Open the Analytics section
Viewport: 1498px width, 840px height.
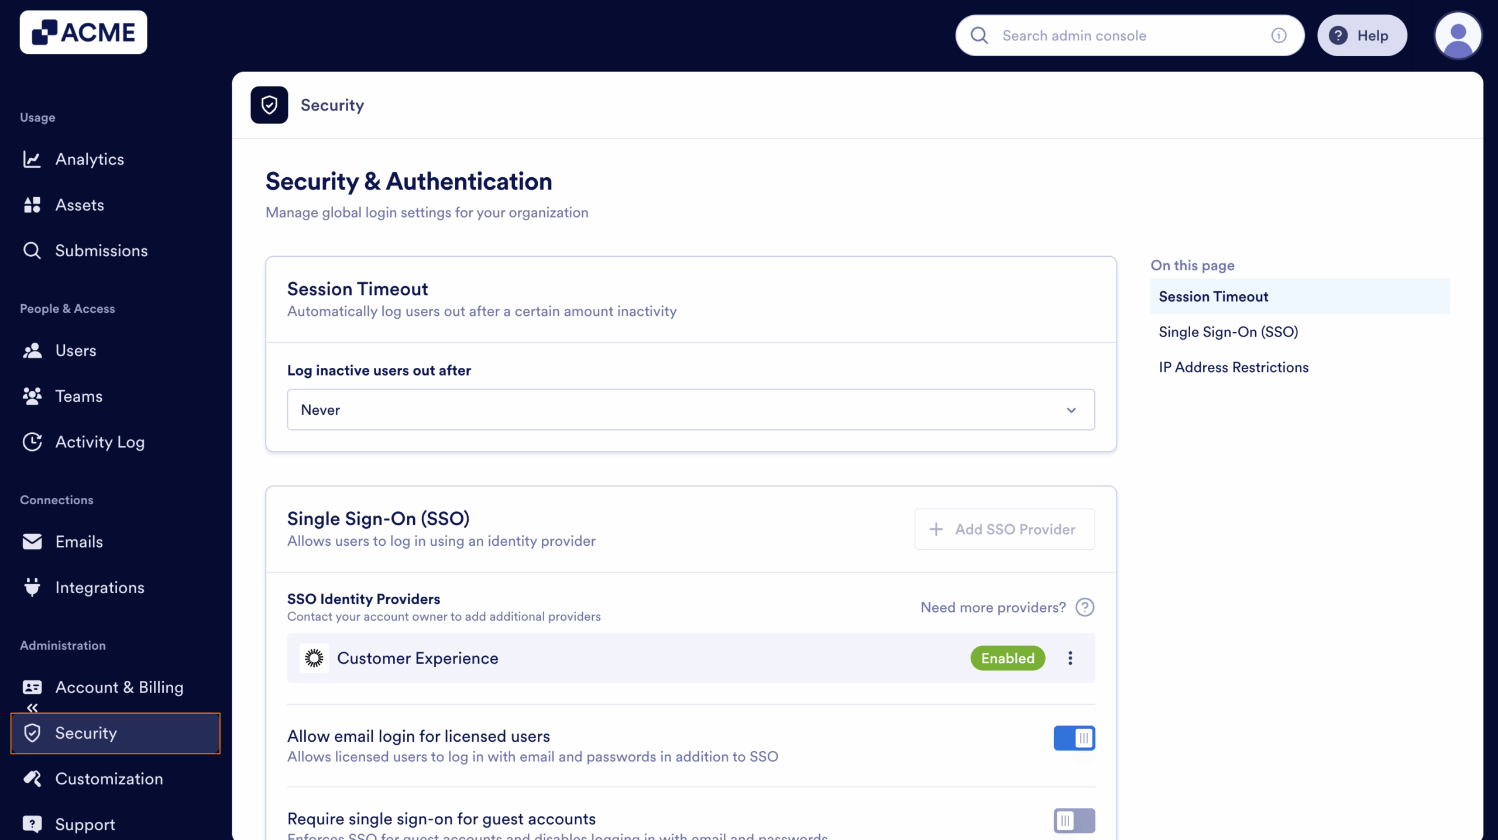coord(90,159)
